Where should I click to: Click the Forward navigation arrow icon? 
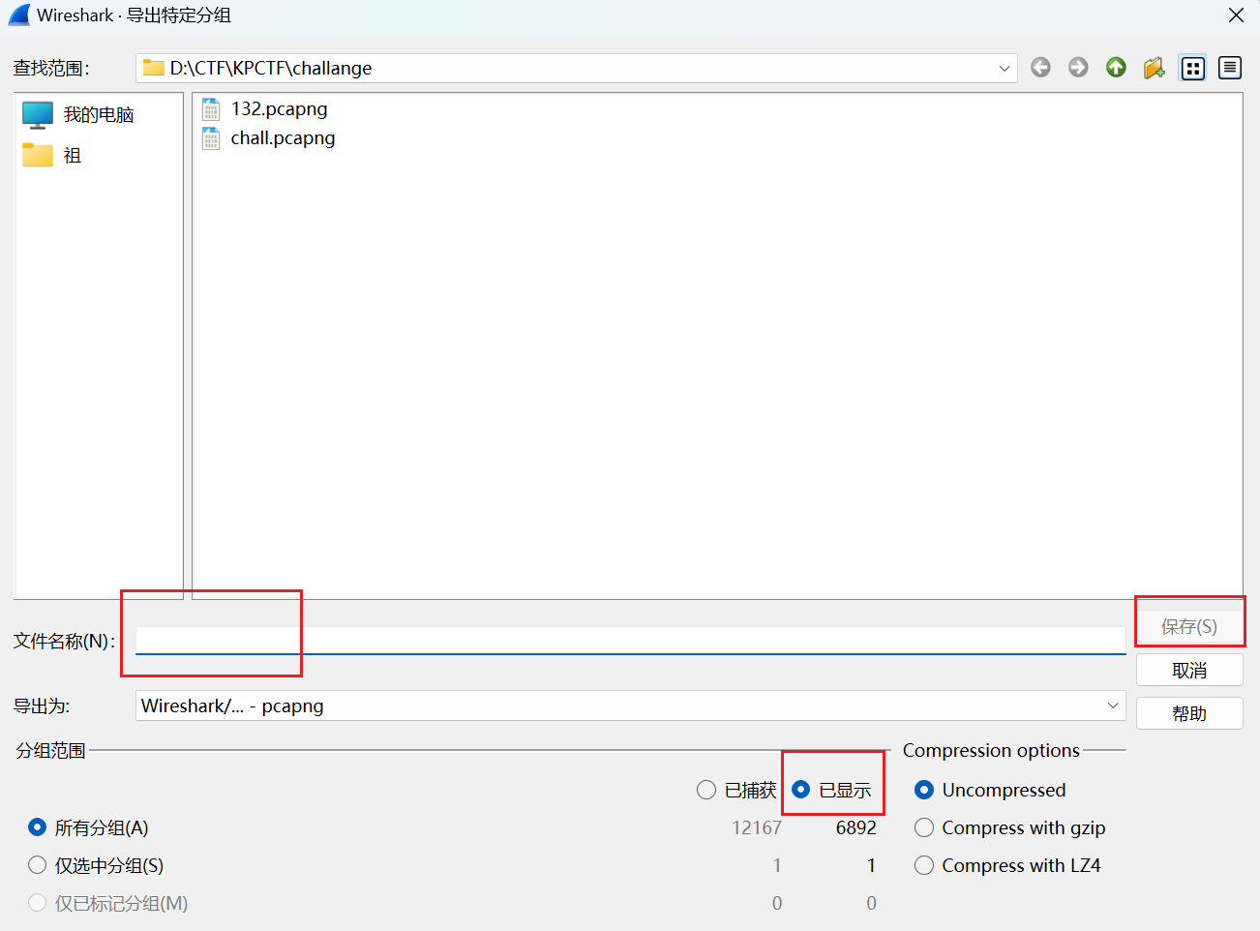(x=1078, y=68)
